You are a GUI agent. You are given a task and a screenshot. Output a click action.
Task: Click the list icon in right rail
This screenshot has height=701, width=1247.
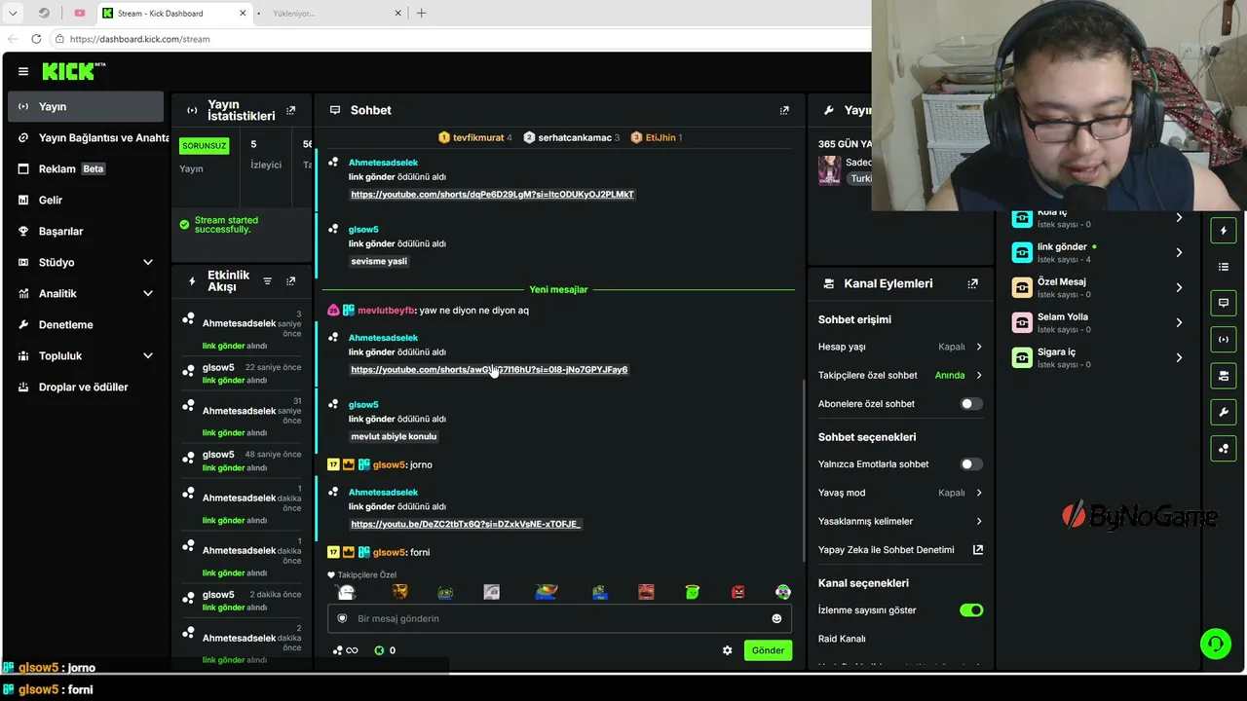(1224, 267)
